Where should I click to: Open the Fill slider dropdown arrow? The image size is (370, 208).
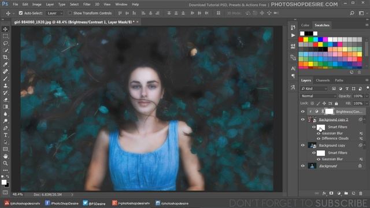tap(367, 103)
